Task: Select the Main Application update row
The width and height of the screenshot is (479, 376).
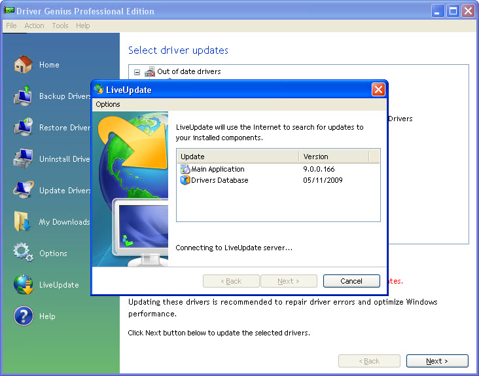Action: [217, 169]
